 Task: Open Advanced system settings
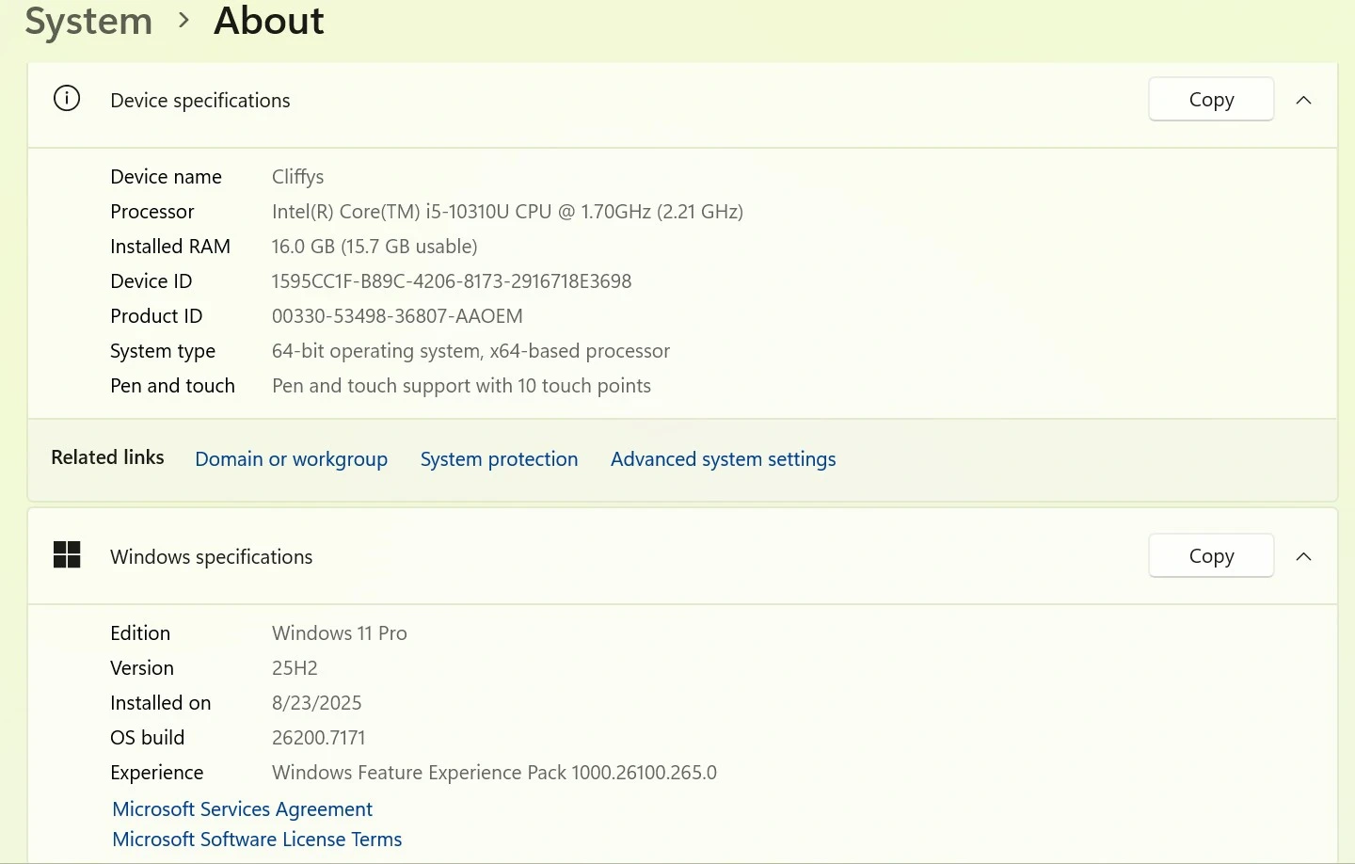[723, 459]
